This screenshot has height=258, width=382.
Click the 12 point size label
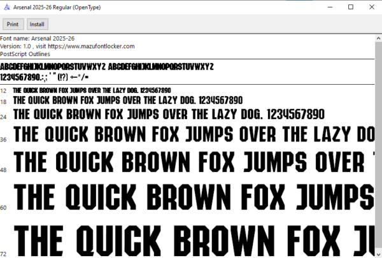coord(3,91)
